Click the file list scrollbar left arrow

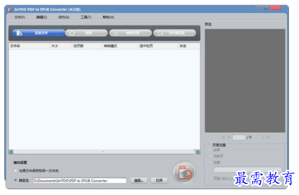[11, 152]
